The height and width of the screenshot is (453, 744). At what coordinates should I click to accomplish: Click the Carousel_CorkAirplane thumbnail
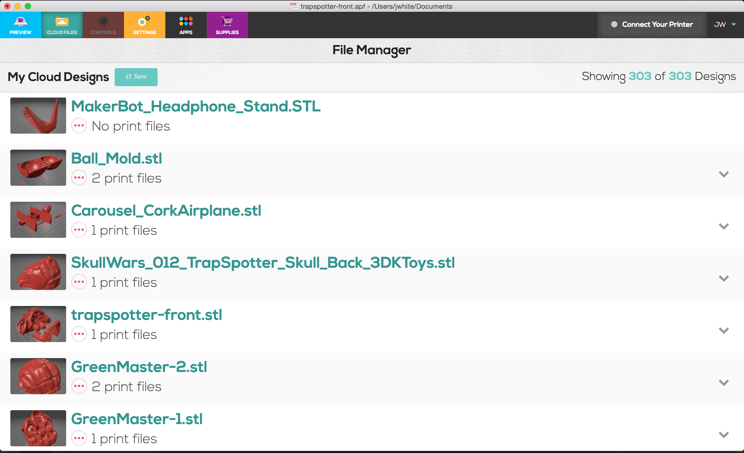point(38,220)
